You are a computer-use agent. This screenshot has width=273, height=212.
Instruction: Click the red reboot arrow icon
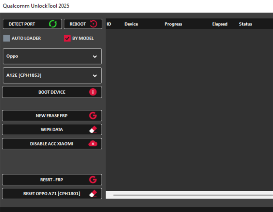pyautogui.click(x=94, y=24)
